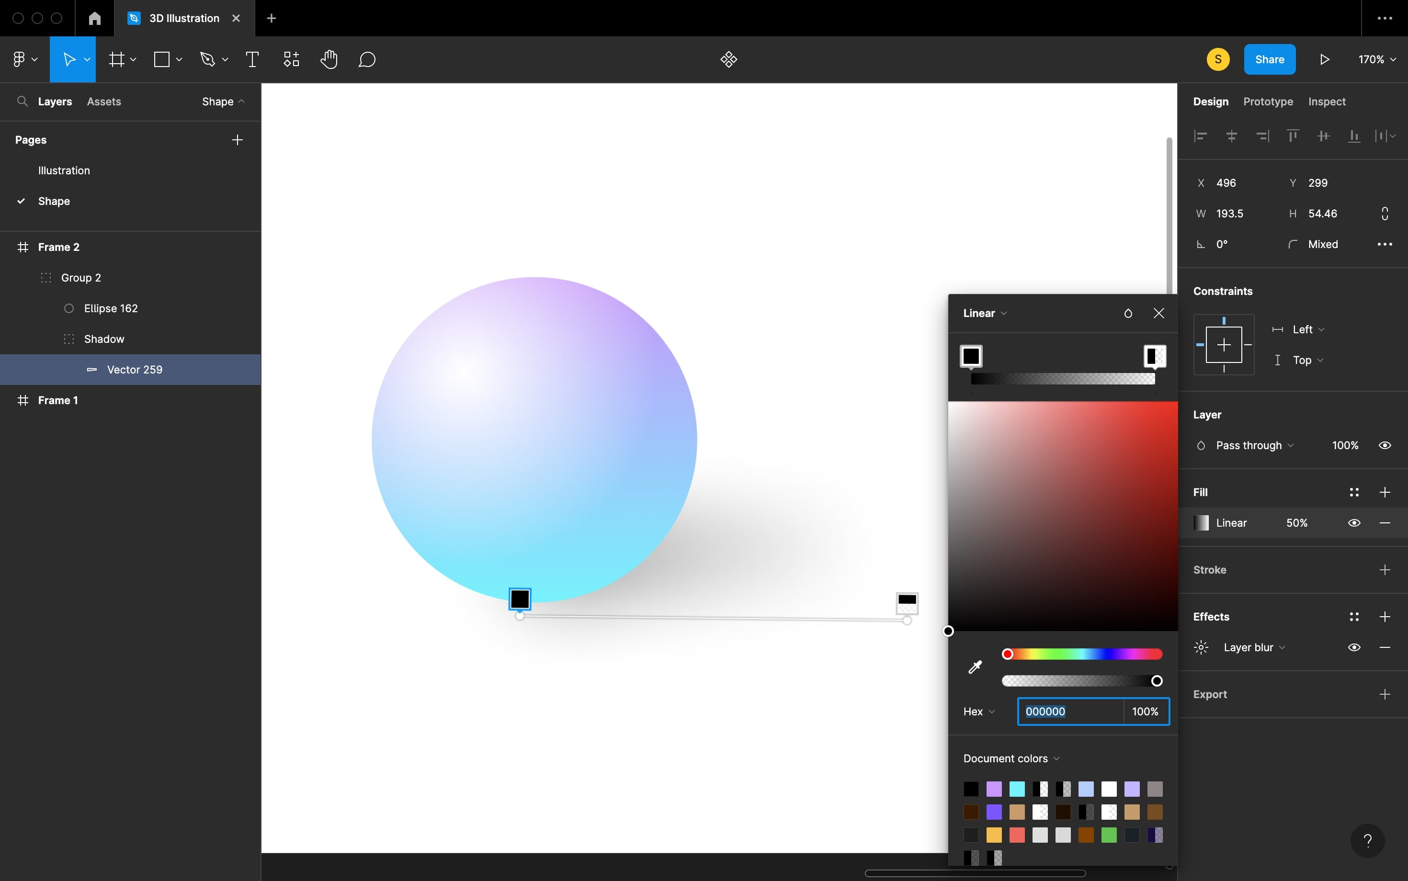Image resolution: width=1408 pixels, height=881 pixels.
Task: Click the Share button
Action: [x=1270, y=59]
